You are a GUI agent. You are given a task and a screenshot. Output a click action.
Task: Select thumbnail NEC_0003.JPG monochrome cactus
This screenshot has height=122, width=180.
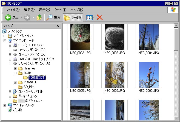[115, 37]
